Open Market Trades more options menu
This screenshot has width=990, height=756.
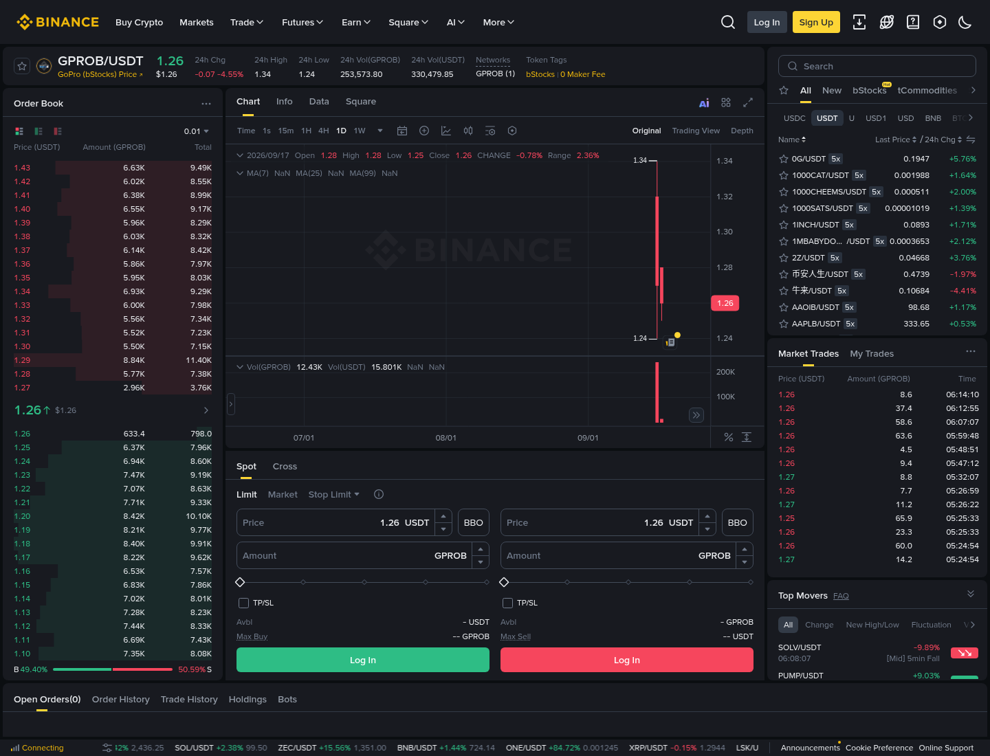click(x=971, y=351)
